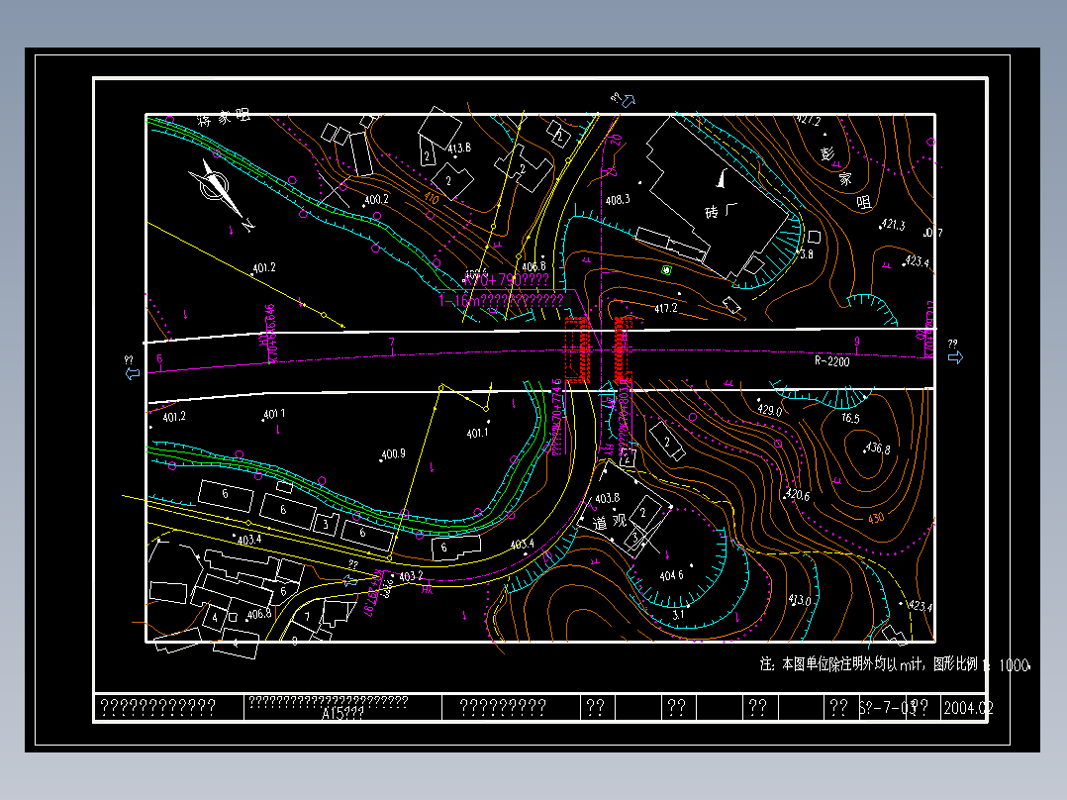Viewport: 1067px width, 800px height.
Task: Click elevation point 408.3
Action: pos(618,199)
